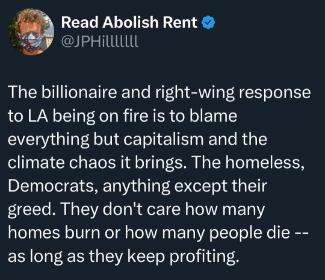The height and width of the screenshot is (280, 325).
Task: Click the phrase 'They don't care'
Action: pyautogui.click(x=120, y=210)
